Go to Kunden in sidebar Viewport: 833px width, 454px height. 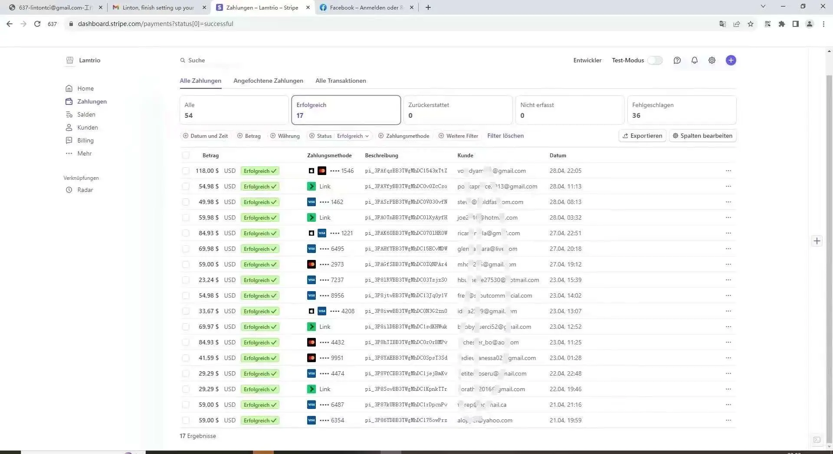click(x=87, y=127)
